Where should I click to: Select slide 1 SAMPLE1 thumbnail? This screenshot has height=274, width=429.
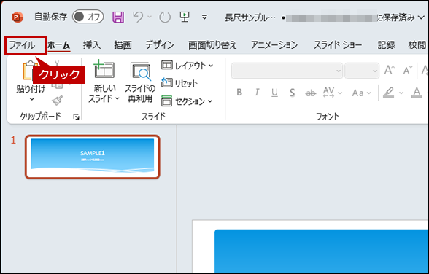click(93, 157)
